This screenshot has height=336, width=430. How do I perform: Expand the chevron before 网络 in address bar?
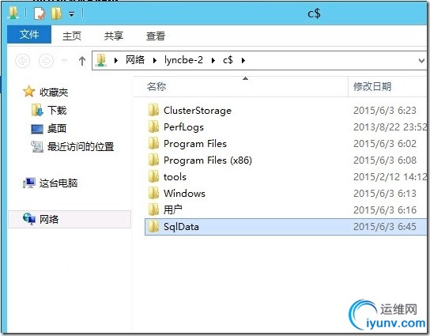pyautogui.click(x=116, y=60)
